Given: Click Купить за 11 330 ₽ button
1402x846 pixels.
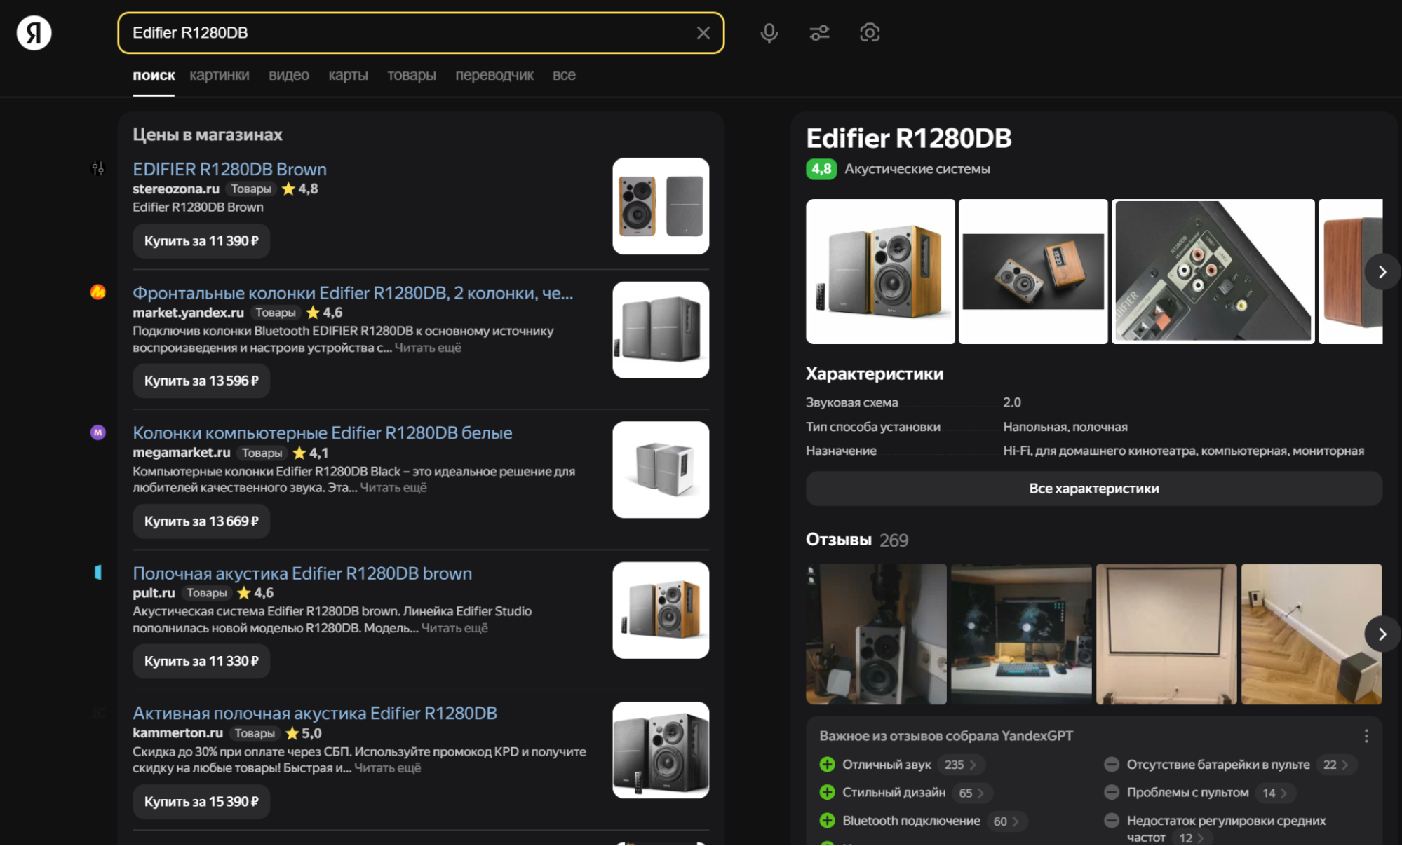Looking at the screenshot, I should (x=201, y=661).
